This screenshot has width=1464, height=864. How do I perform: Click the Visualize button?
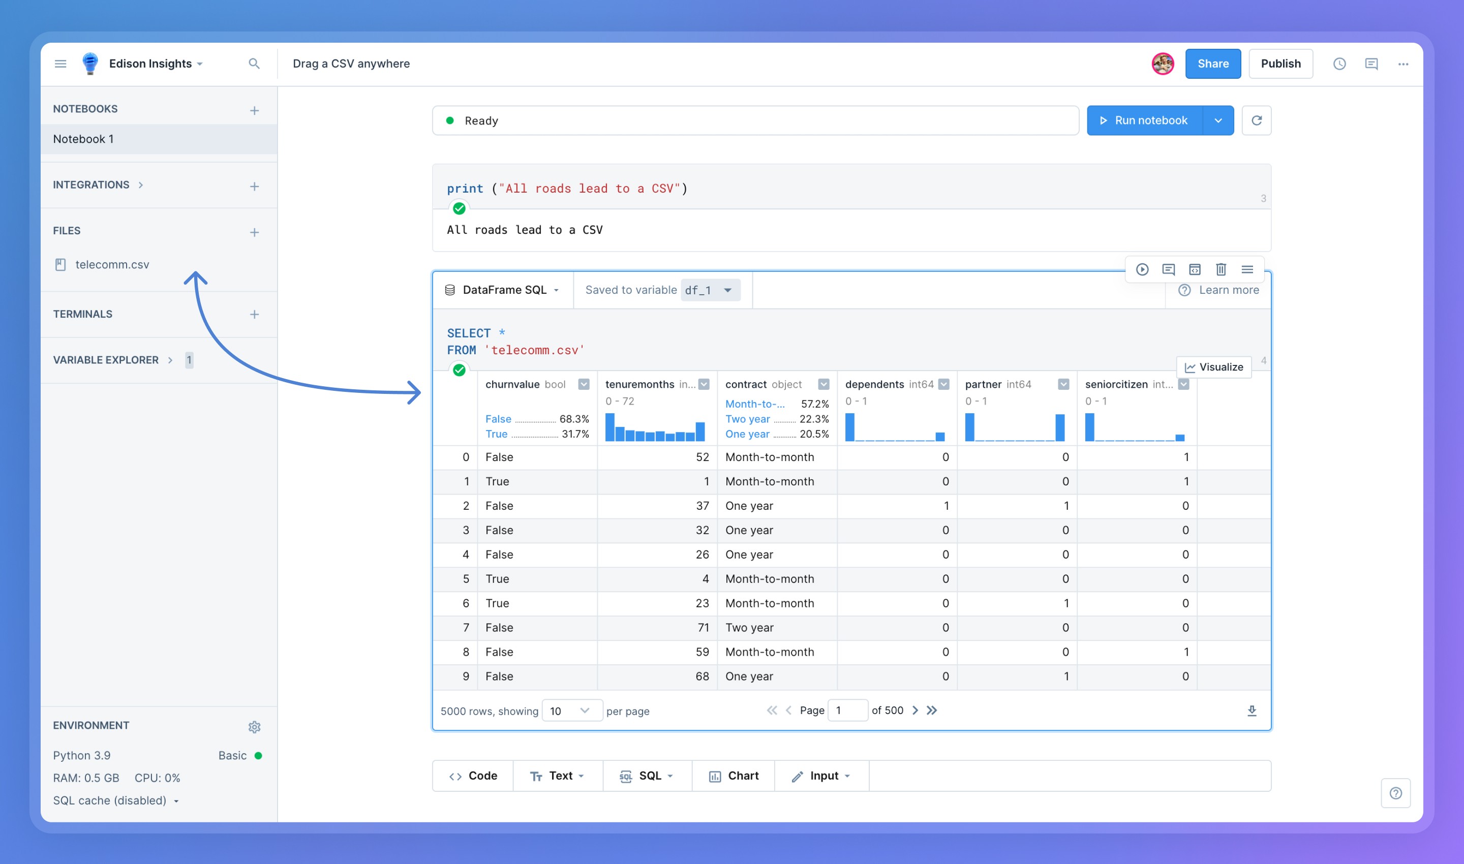[x=1213, y=367]
